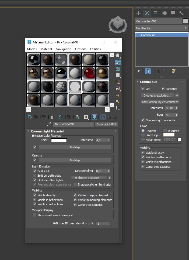The height and width of the screenshot is (260, 189).
Task: Open the Modes menu
Action: tap(32, 49)
